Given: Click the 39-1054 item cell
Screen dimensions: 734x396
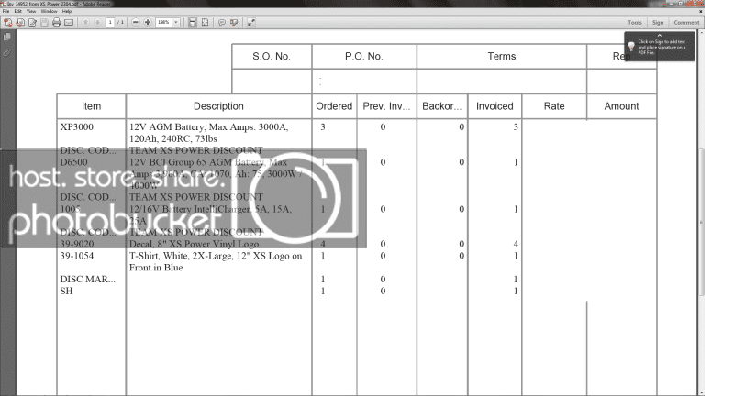Looking at the screenshot, I should pos(77,256).
